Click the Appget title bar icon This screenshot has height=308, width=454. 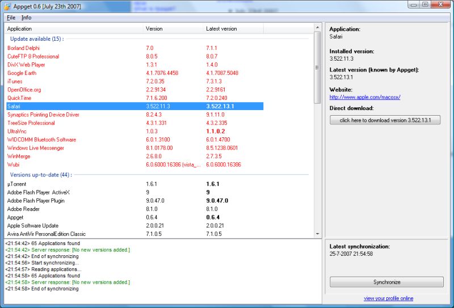[x=7, y=6]
